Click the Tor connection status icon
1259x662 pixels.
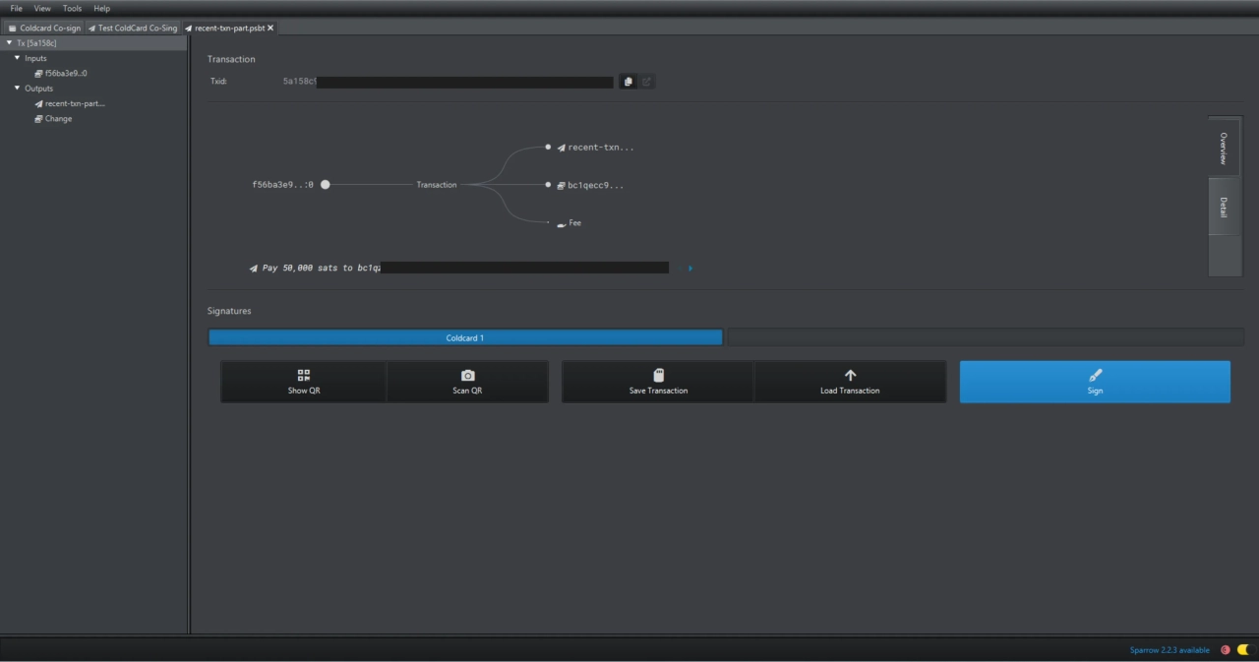tap(1226, 650)
